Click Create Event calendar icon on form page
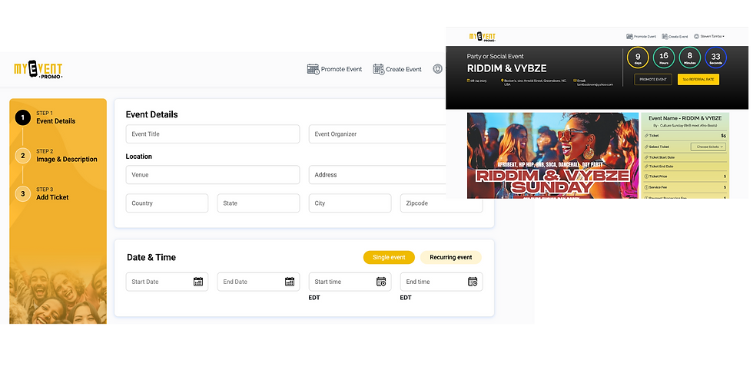Screen dimensions: 753x376 coord(378,69)
